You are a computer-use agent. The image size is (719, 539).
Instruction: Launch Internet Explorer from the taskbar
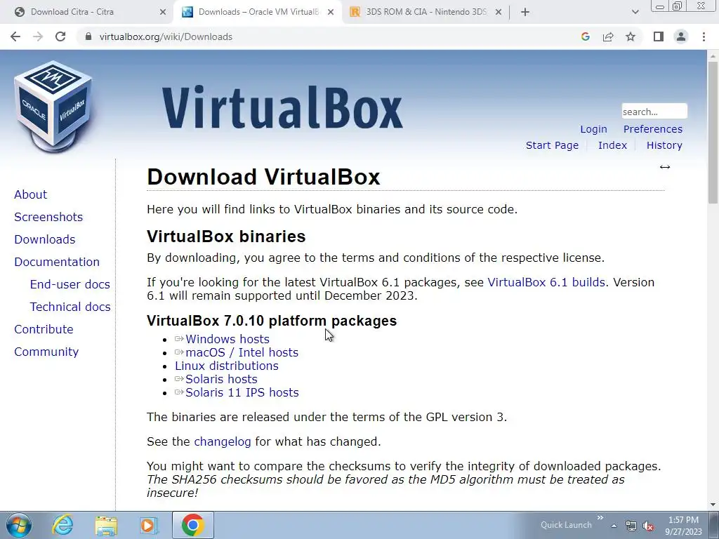coord(62,525)
